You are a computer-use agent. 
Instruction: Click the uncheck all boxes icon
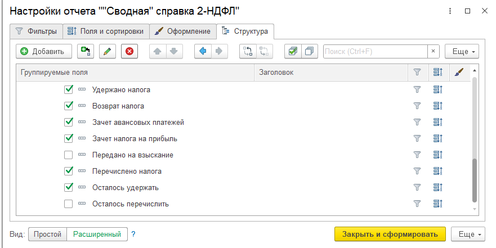pyautogui.click(x=309, y=51)
